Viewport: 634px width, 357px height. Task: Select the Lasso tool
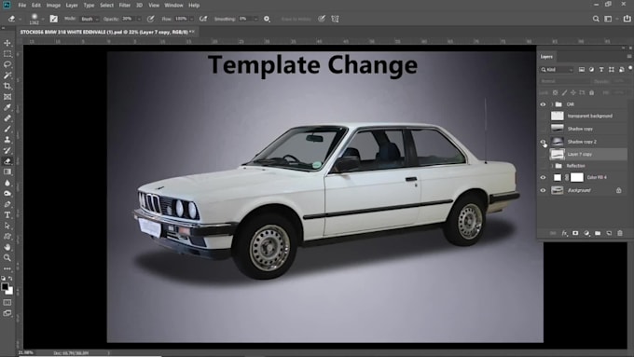[x=7, y=64]
